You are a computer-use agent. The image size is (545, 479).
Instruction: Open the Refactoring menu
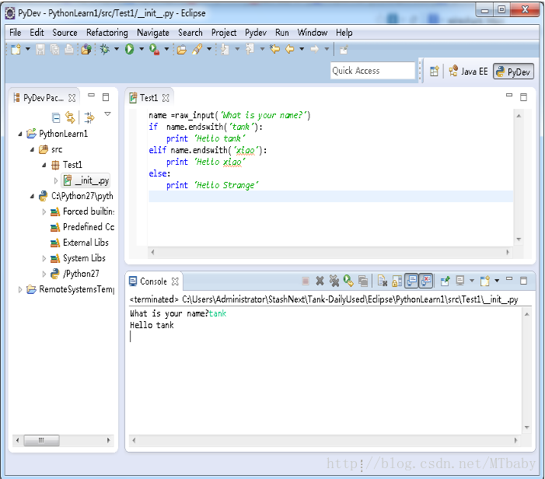pos(107,33)
